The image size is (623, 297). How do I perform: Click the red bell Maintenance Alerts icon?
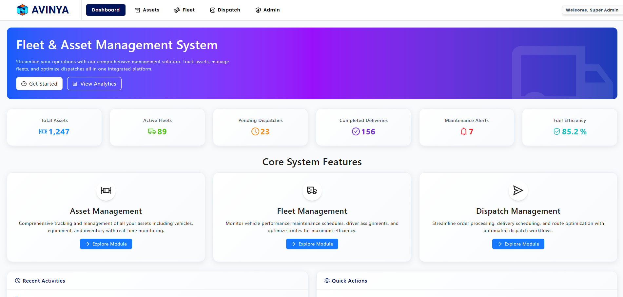463,132
